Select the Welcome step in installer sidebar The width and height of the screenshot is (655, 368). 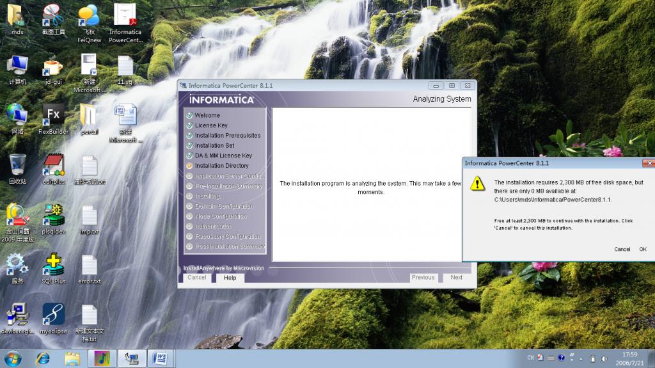click(x=207, y=115)
